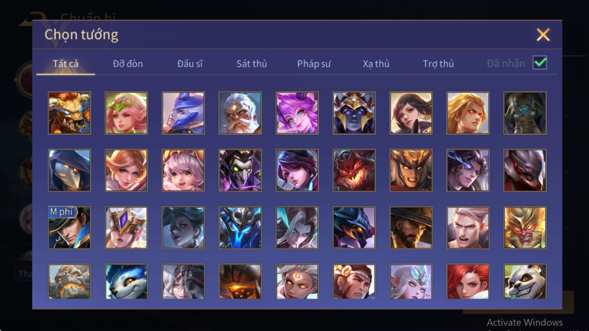The image size is (589, 331).
Task: Pick the cowboy with hat and beard
Action: point(411,228)
